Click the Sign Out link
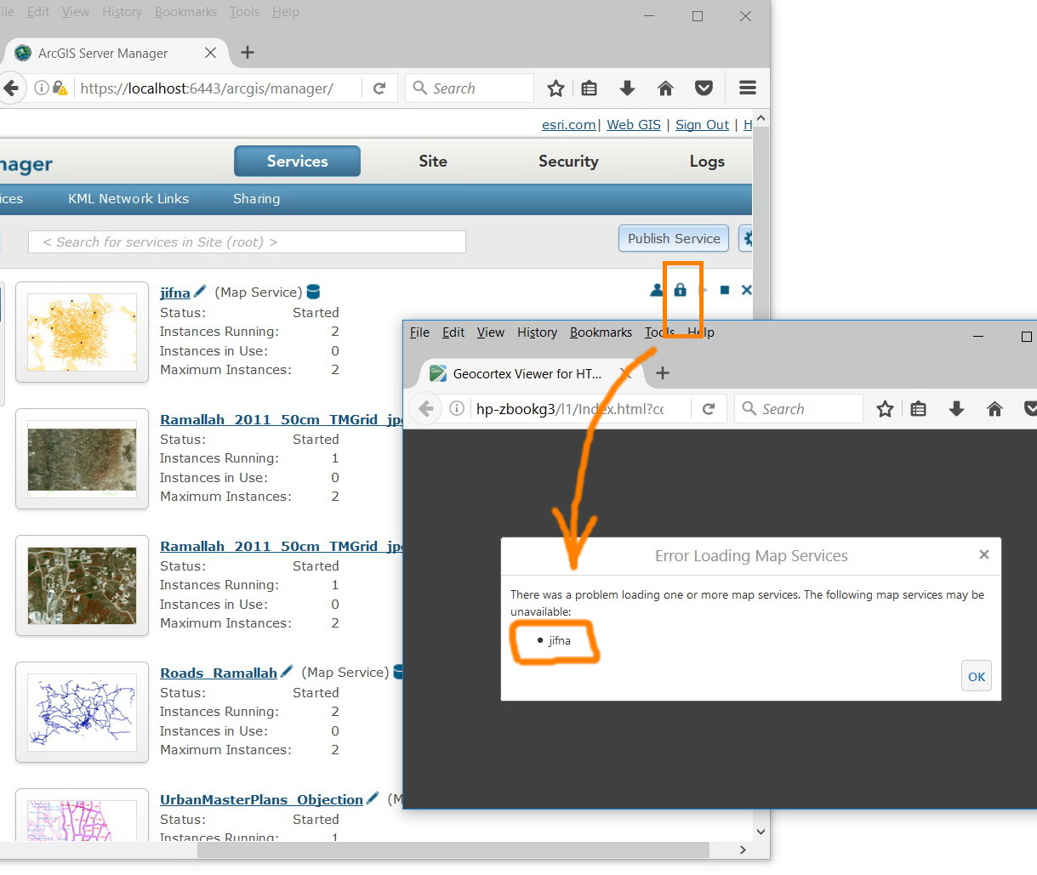The height and width of the screenshot is (875, 1037). (702, 125)
